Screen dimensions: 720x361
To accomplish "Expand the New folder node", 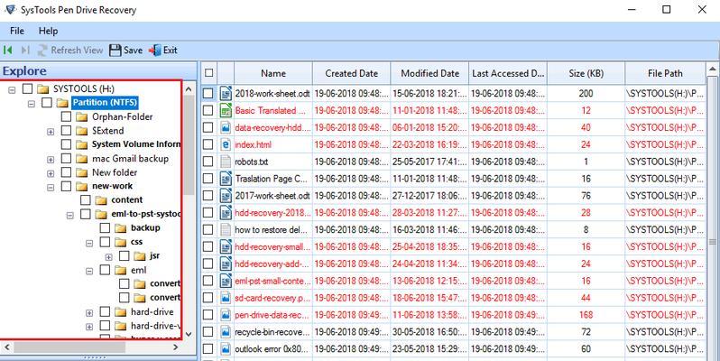I will (51, 173).
